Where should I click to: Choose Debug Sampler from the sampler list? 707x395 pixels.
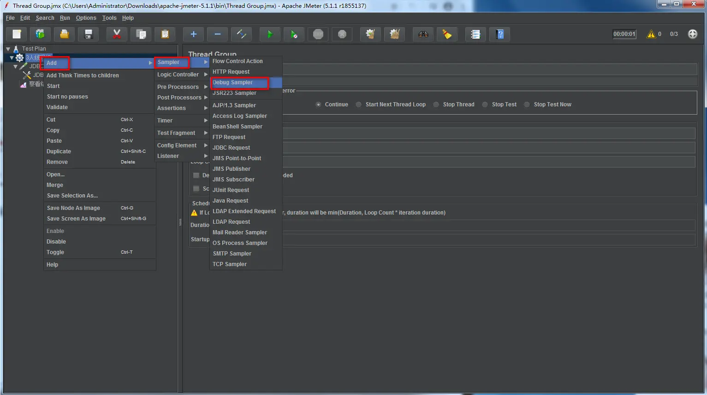[246, 82]
